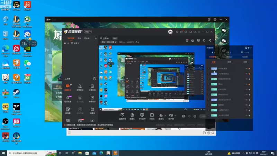277x156 pixels.
Task: Add a 多媒体 media source
Action: coord(152,116)
